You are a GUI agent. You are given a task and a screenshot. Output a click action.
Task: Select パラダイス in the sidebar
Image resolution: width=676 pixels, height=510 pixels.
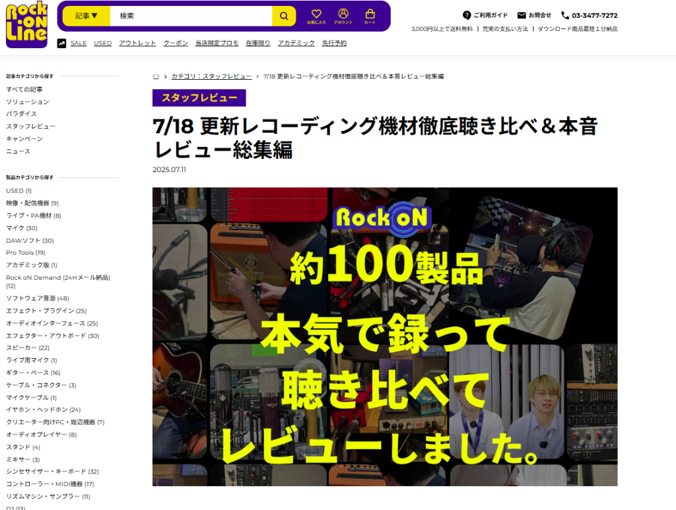click(22, 113)
